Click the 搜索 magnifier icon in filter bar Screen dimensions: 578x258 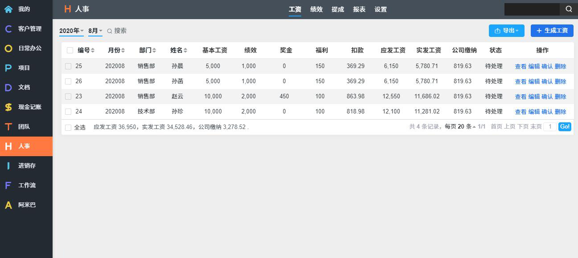[110, 31]
